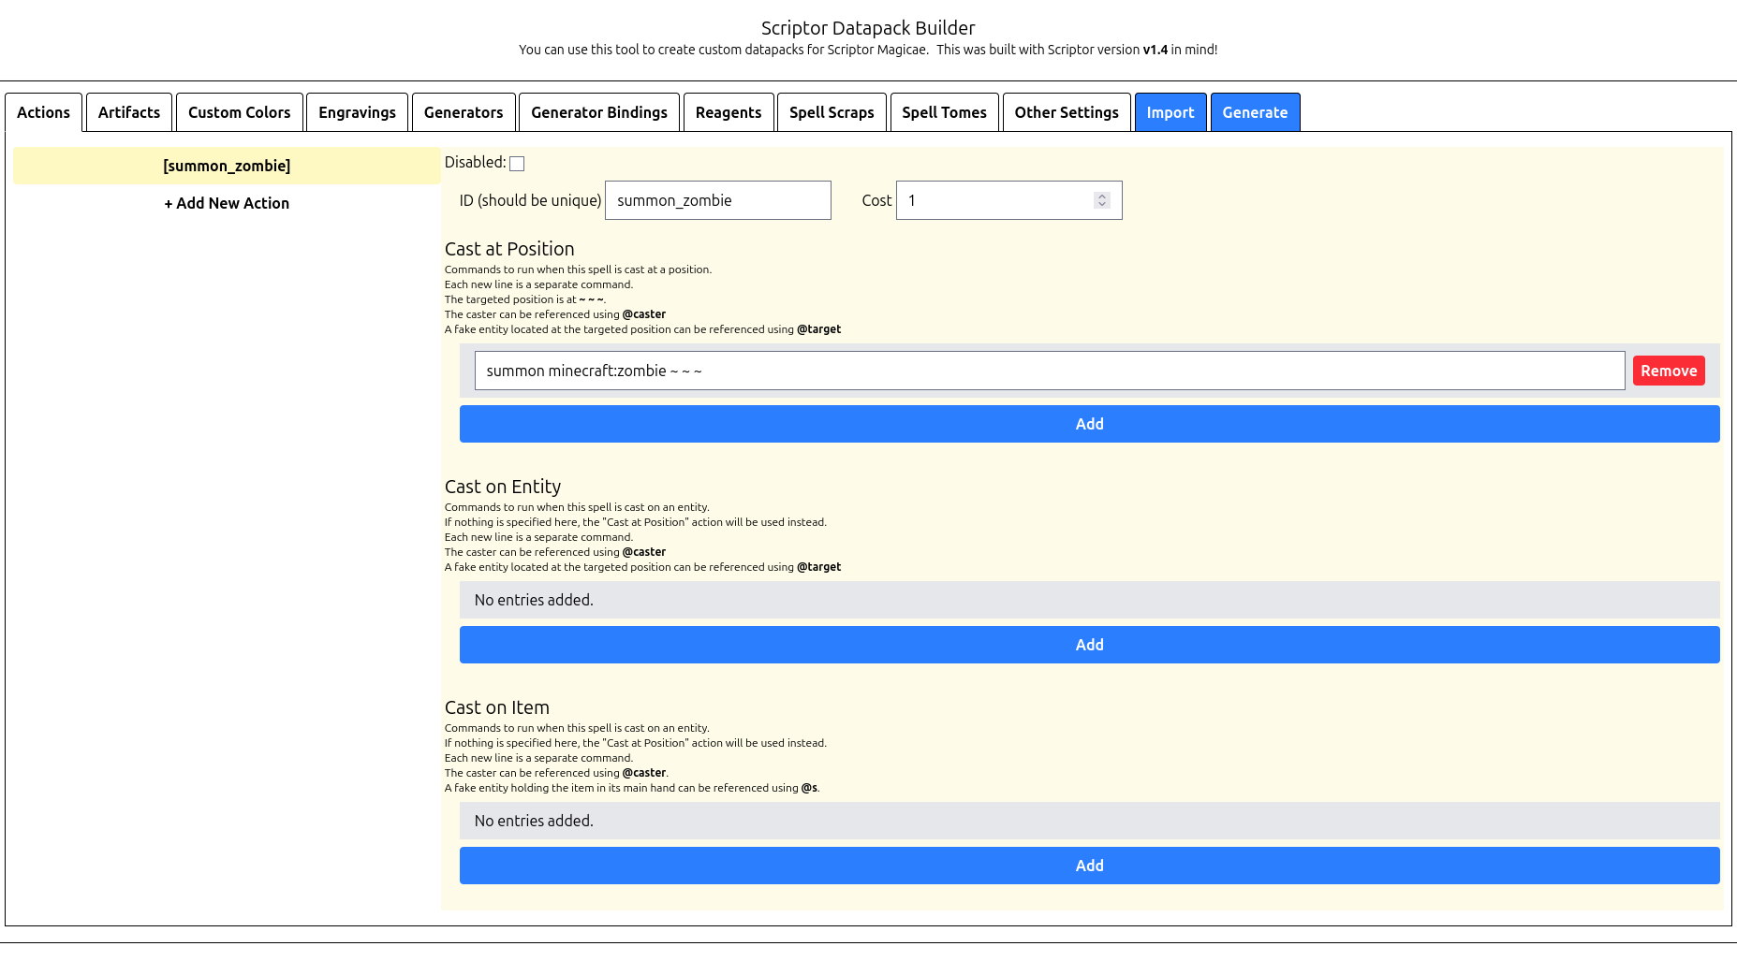Switch to the Custom Colors tab
The width and height of the screenshot is (1737, 961).
[239, 112]
